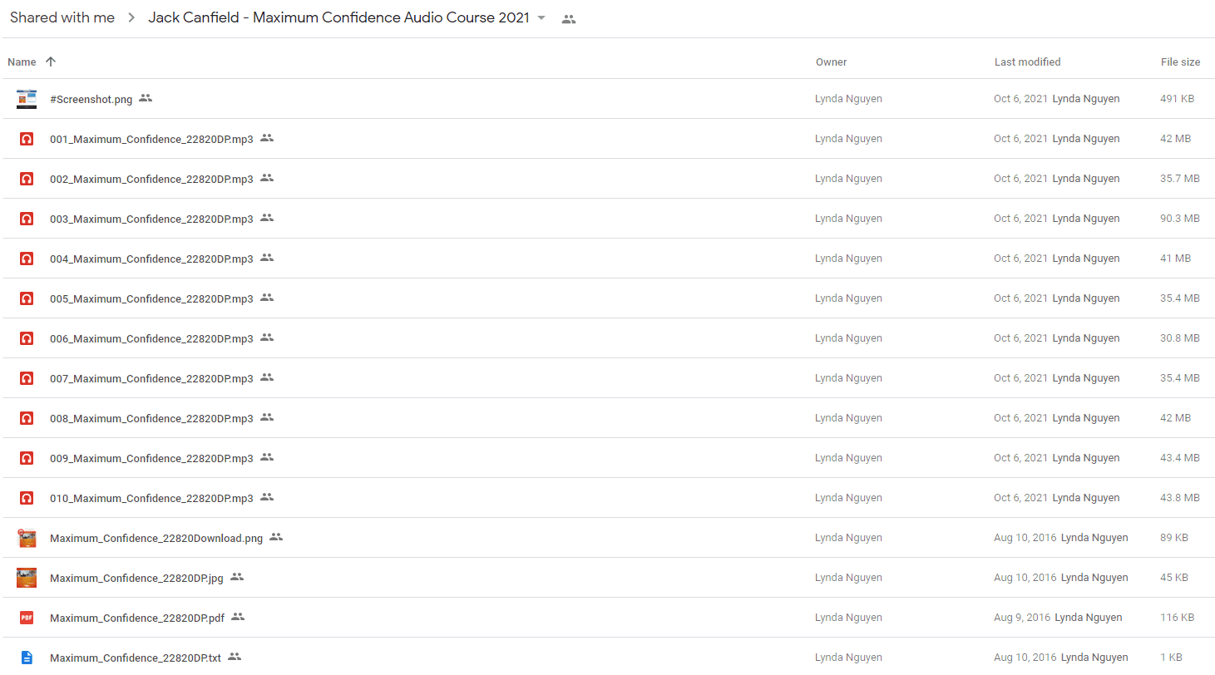Image resolution: width=1215 pixels, height=675 pixels.
Task: Select file name Maximum_Confidence_22820DP.txt
Action: click(136, 658)
